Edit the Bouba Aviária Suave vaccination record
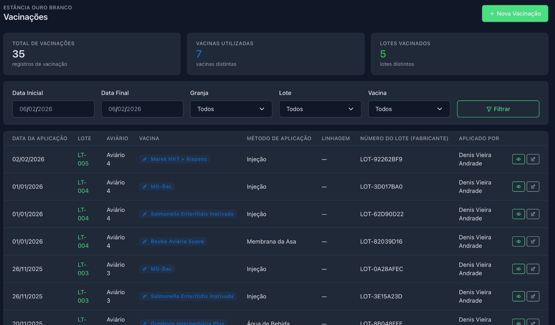 tap(533, 242)
